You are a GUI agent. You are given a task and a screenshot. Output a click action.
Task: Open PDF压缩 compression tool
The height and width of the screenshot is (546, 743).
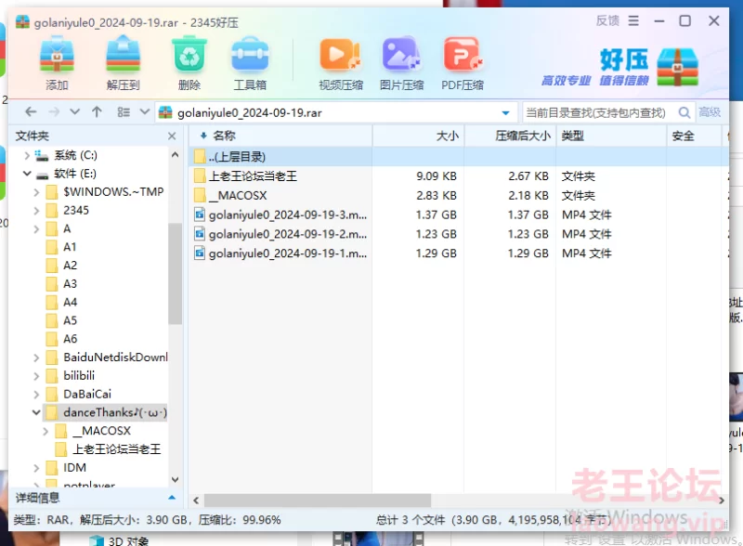463,64
